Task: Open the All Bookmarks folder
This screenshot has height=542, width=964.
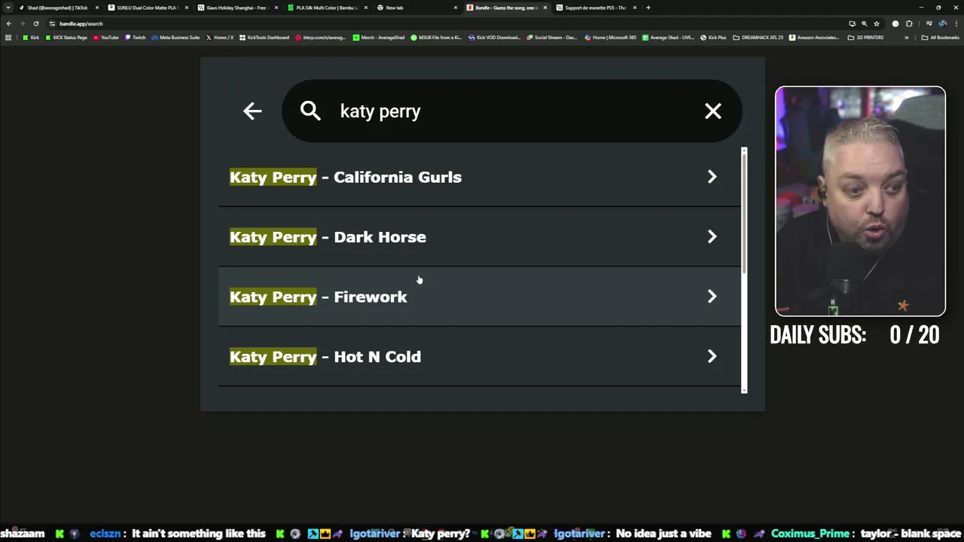Action: click(x=941, y=38)
